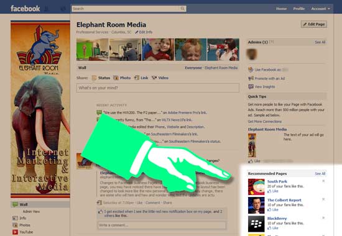342x236 pixels.
Task: Click the Edit Page button
Action: pyautogui.click(x=314, y=24)
